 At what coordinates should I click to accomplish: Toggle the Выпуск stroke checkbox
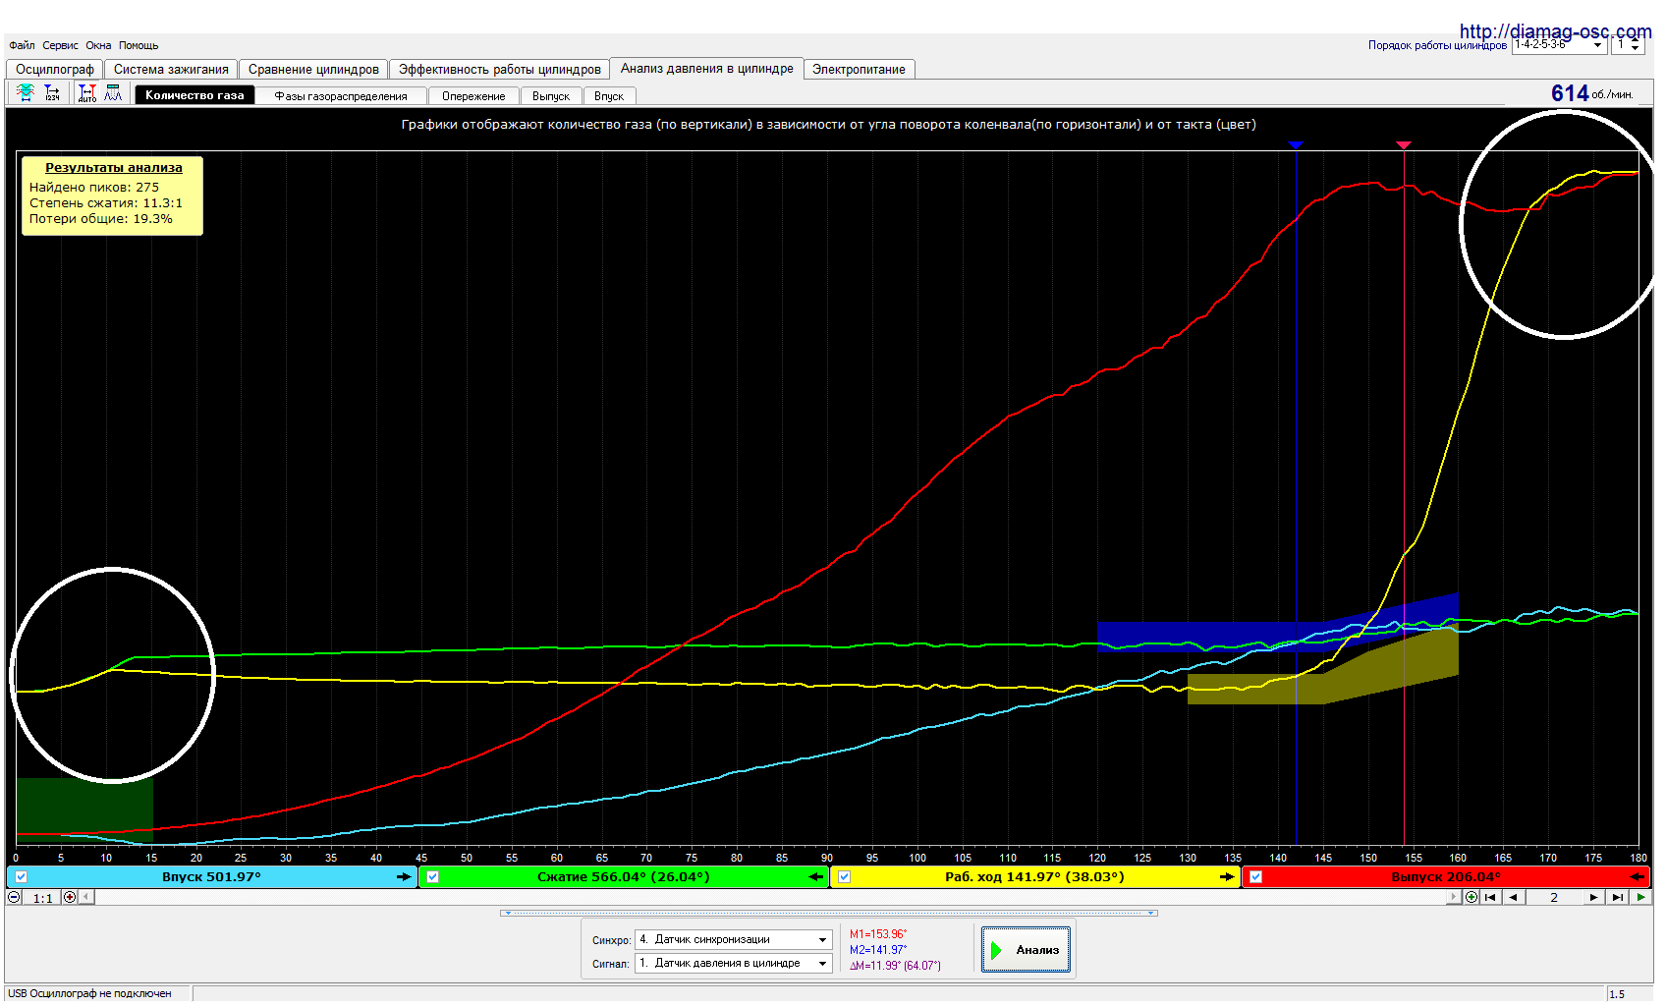coord(1256,876)
